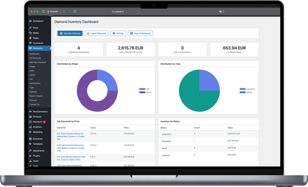308x187 pixels.
Task: Select the Clarity submenu item
Action: point(32,75)
